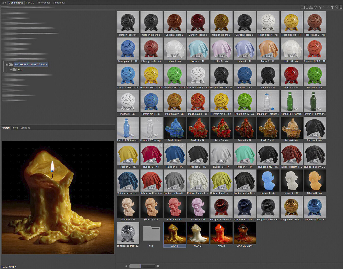Click the back arrow navigation icon
The width and height of the screenshot is (343, 269).
[324, 7]
